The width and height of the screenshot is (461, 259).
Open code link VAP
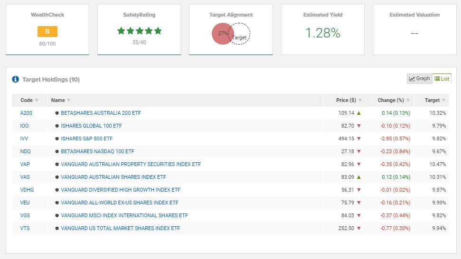(25, 164)
